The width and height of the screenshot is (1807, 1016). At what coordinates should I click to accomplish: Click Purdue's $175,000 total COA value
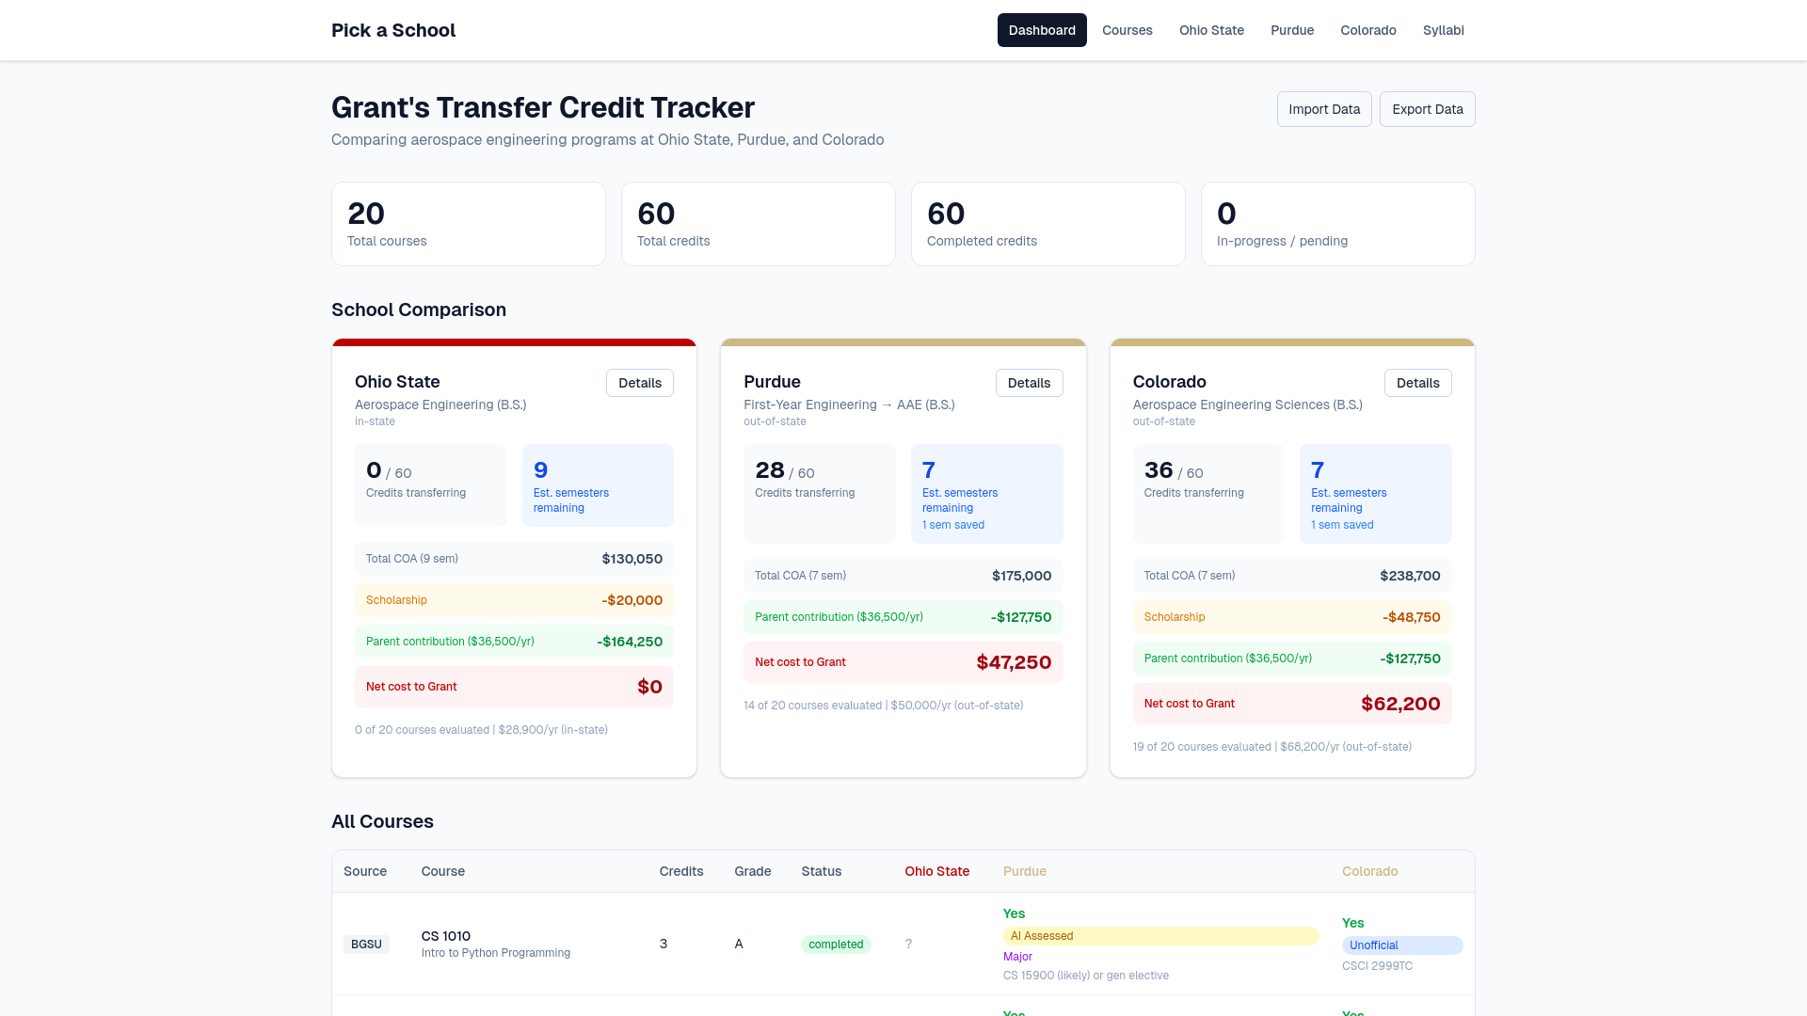[1021, 576]
